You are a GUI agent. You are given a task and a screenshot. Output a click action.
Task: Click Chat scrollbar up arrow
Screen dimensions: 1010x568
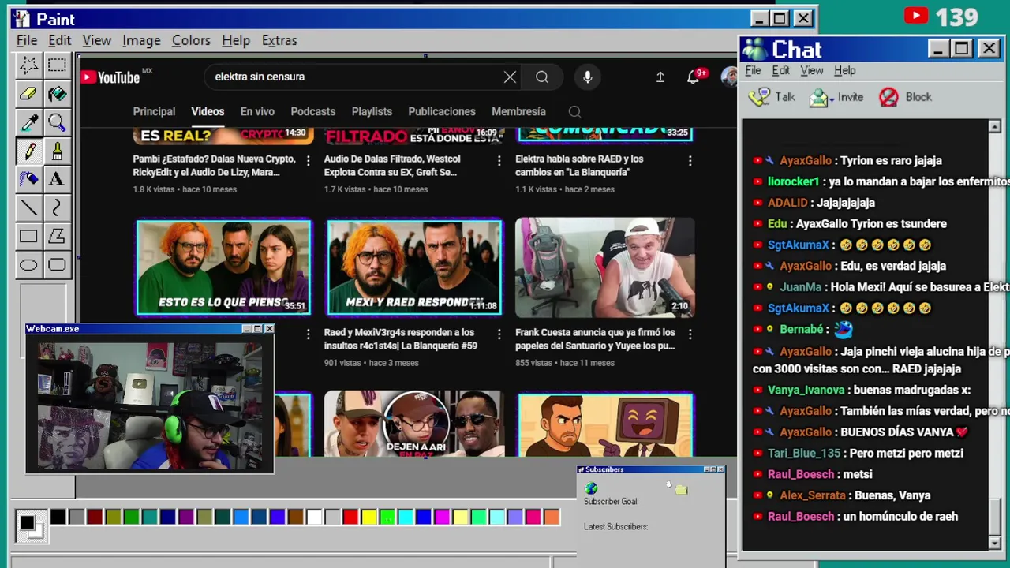(x=994, y=127)
